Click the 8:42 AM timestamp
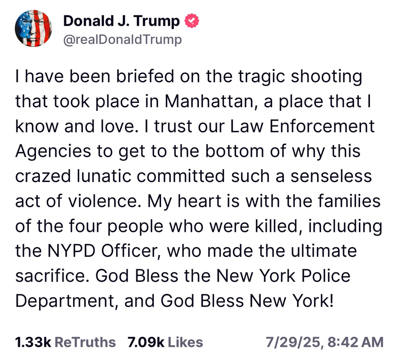 click(356, 342)
